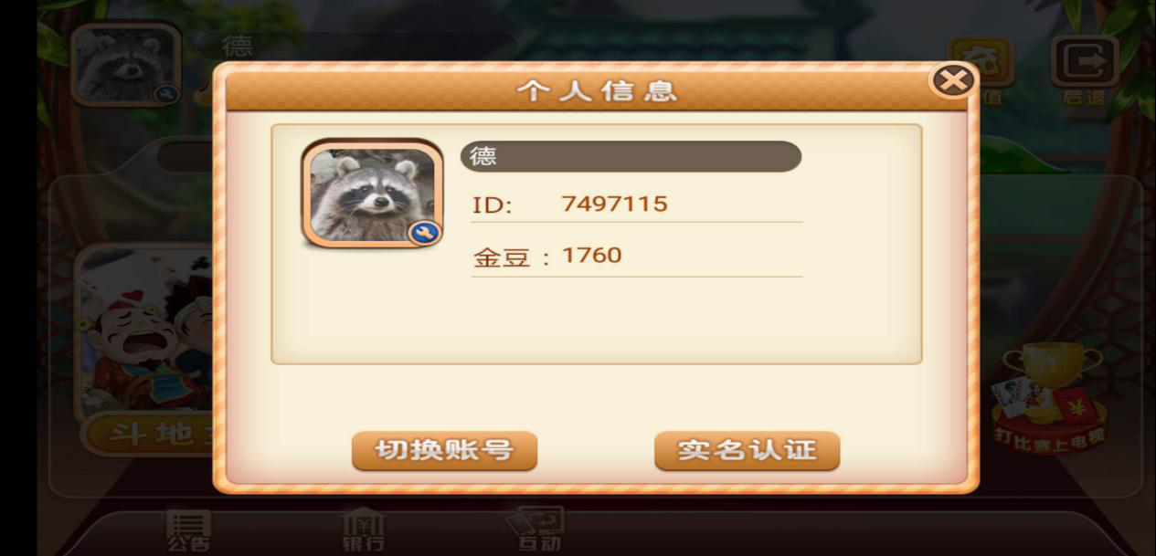Click the wrench badge on top-left avatar
This screenshot has height=556, width=1156.
165,93
